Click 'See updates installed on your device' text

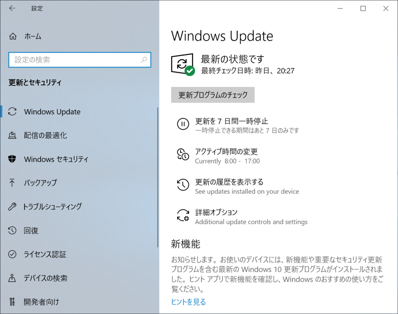pyautogui.click(x=247, y=192)
